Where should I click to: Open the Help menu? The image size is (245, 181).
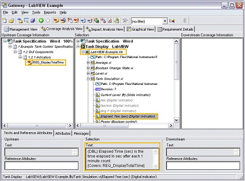coord(63,13)
